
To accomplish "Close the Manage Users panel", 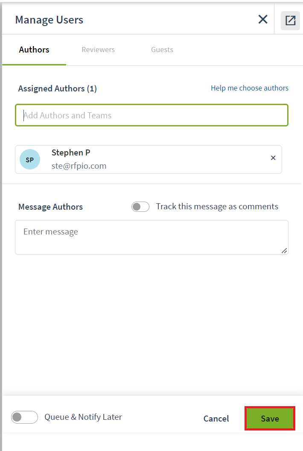I will pos(263,20).
